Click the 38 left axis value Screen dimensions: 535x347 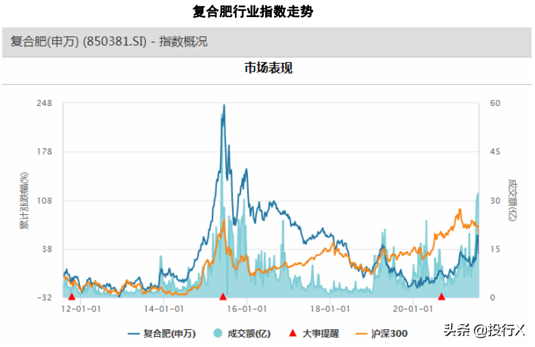coord(47,249)
